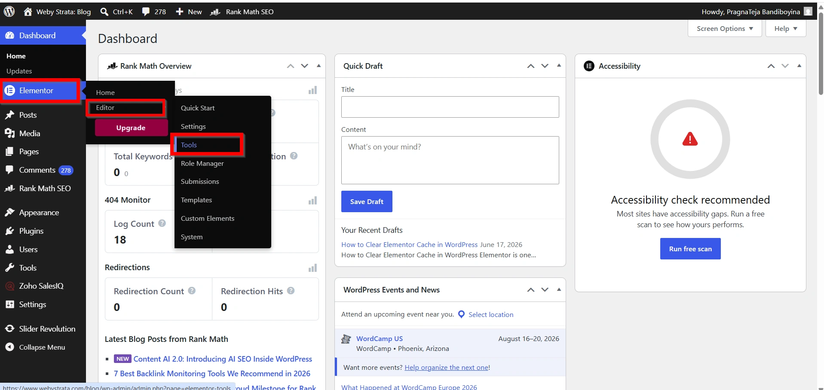Screen dimensions: 824x390
Task: Click the bar chart icon beside Redirections
Action: tap(312, 268)
